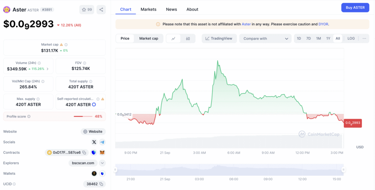Enable LOG scale on the chart

(x=351, y=38)
